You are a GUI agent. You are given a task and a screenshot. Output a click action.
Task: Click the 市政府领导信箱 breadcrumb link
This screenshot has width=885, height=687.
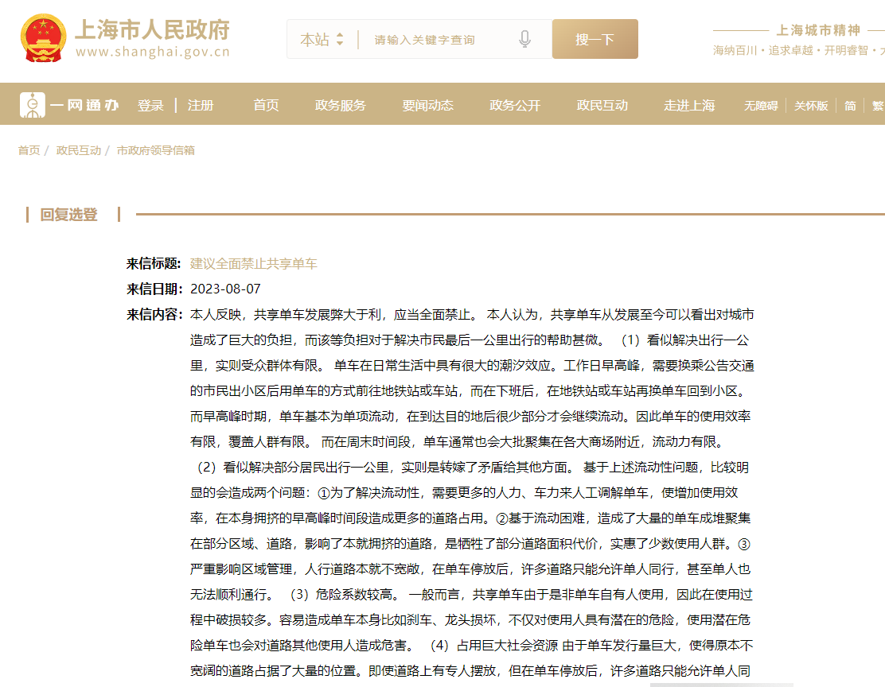coord(155,150)
